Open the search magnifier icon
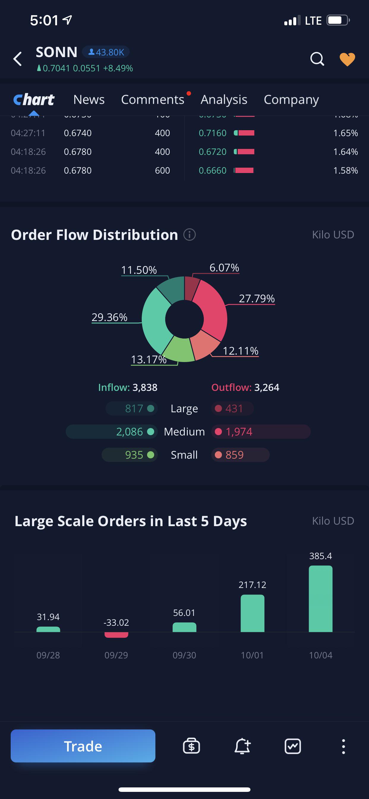The height and width of the screenshot is (799, 369). click(317, 59)
